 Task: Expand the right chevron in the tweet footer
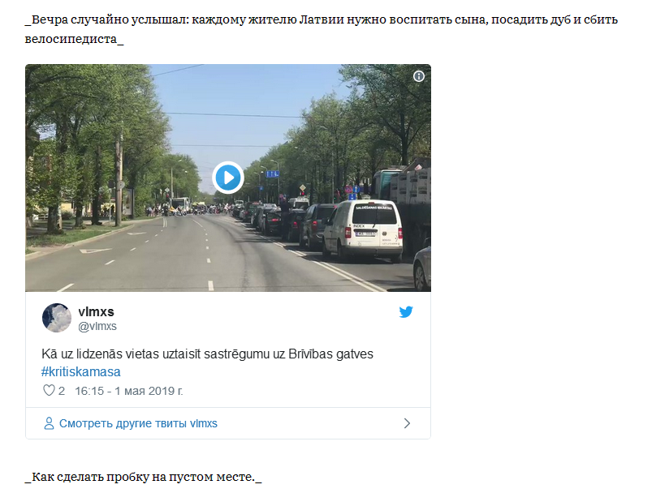click(x=407, y=423)
